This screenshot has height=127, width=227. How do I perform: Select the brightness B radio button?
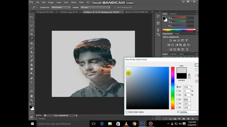(x=177, y=95)
